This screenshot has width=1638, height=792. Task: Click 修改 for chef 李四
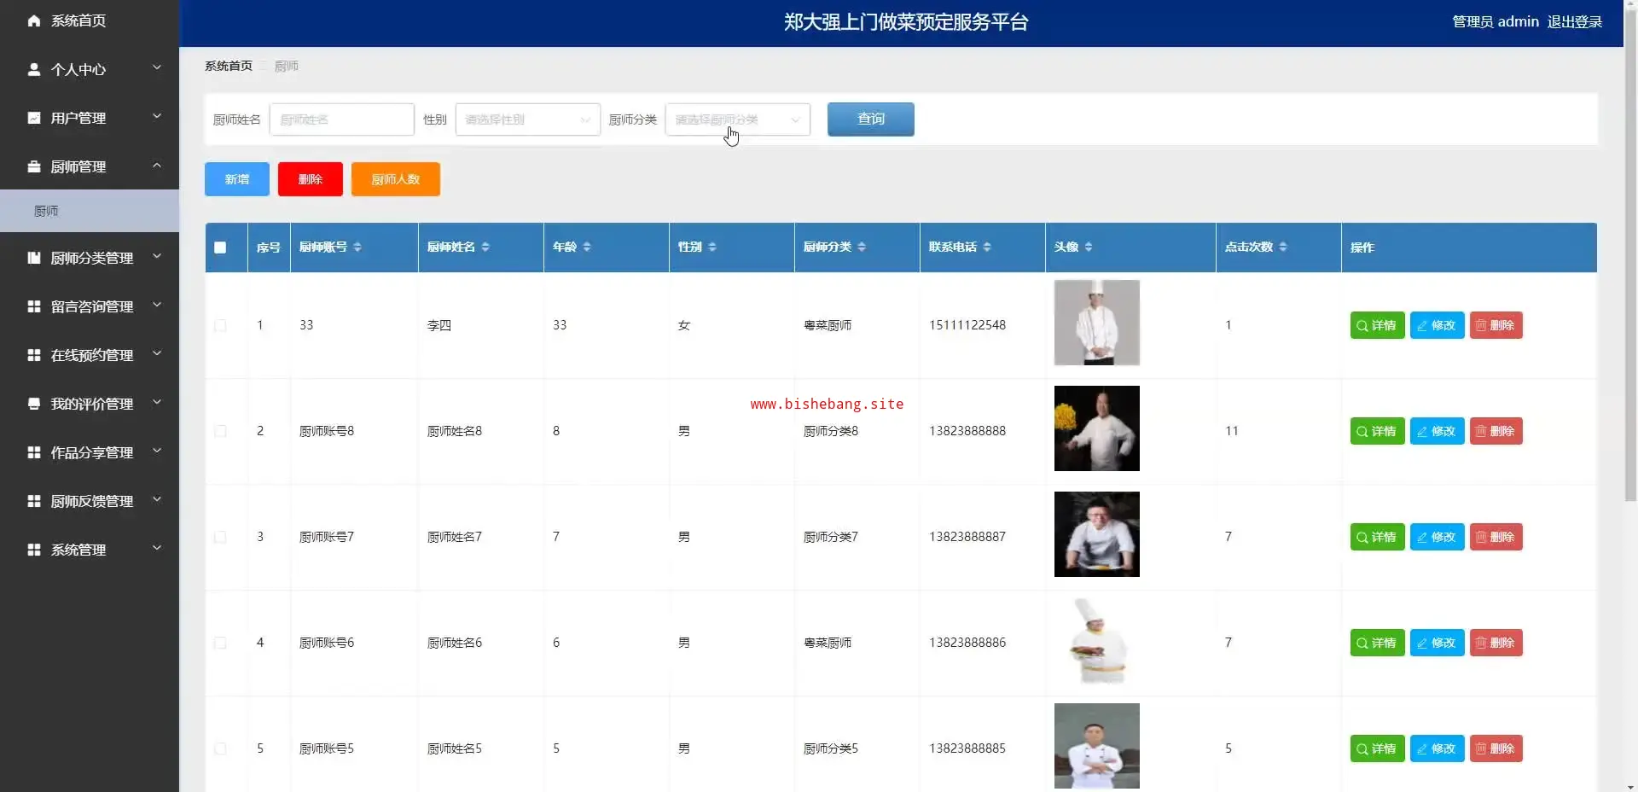(1437, 325)
